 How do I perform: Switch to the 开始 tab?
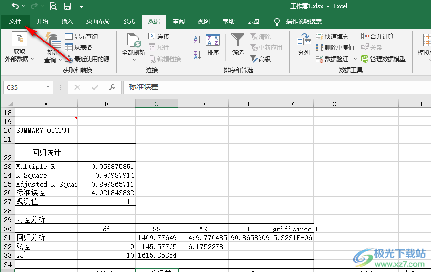[43, 21]
